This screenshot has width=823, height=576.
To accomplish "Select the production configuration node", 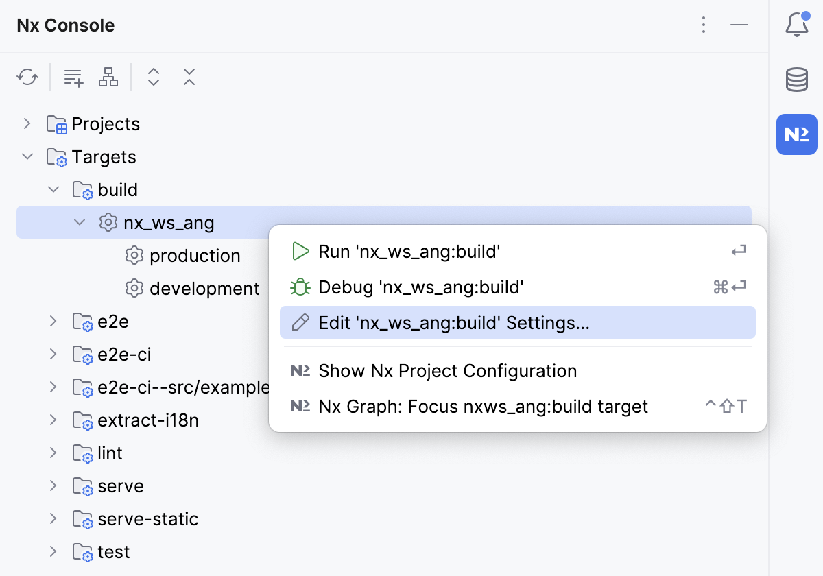I will tap(195, 255).
